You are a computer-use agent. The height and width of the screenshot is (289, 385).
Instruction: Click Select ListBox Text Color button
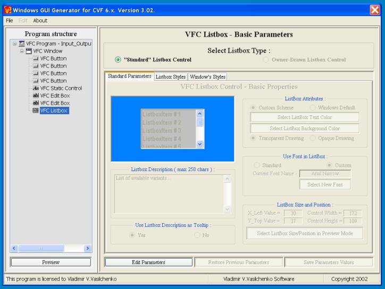[305, 117]
